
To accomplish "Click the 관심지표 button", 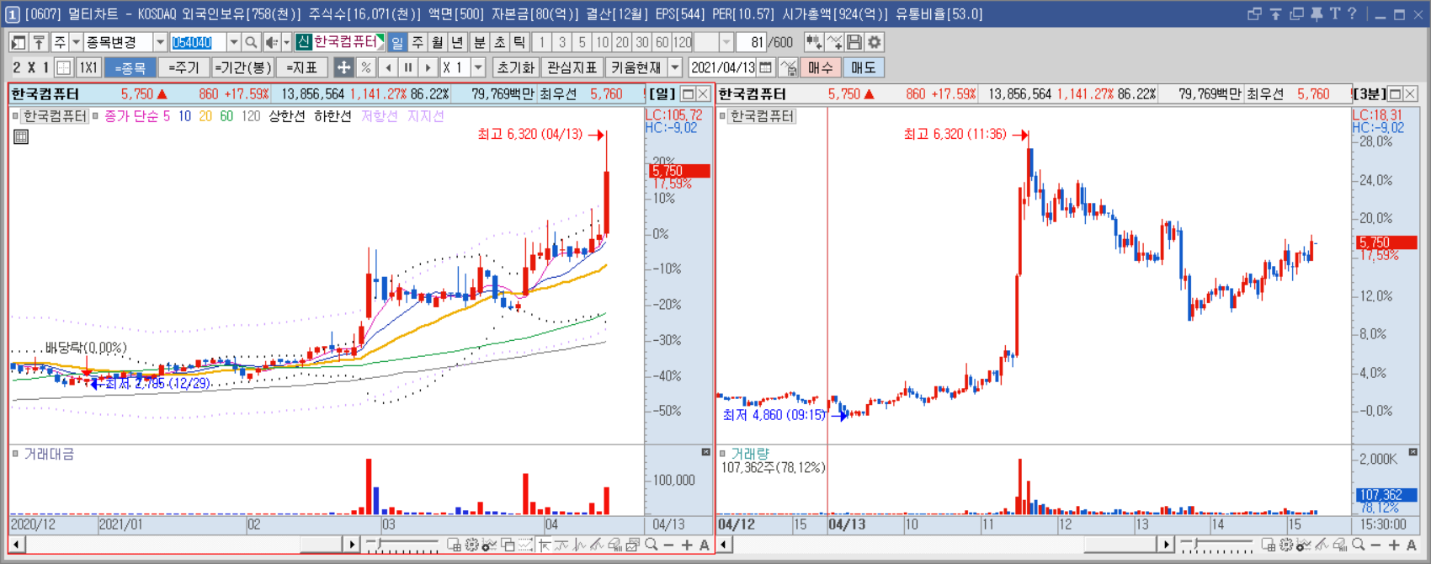I will [x=572, y=68].
